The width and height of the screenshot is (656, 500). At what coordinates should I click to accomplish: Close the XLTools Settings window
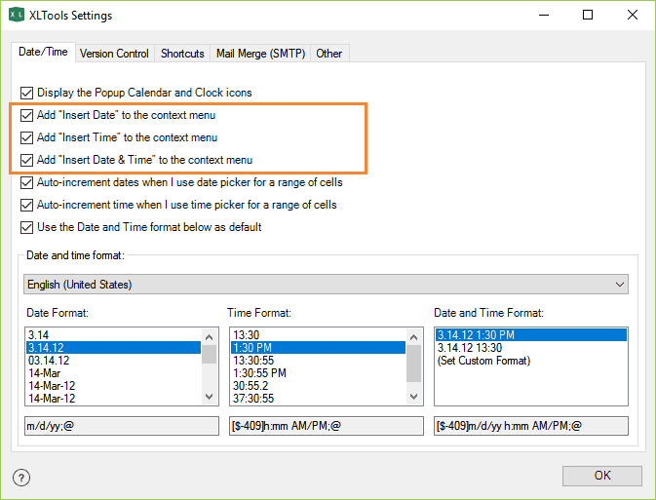coord(633,15)
